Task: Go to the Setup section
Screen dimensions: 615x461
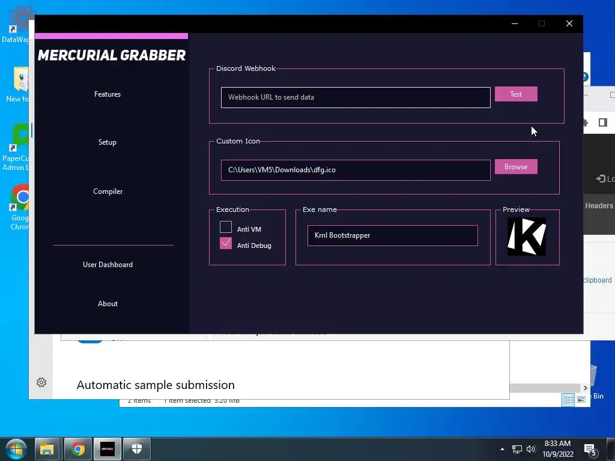Action: 108,142
